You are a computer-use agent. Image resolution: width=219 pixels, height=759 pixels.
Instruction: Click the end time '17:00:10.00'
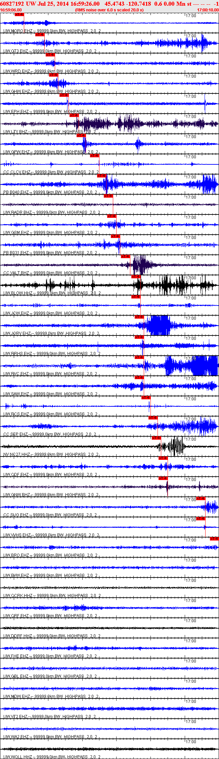208,10
